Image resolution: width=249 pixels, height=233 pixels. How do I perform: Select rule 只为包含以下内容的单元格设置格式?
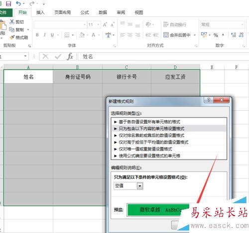[x=169, y=129]
